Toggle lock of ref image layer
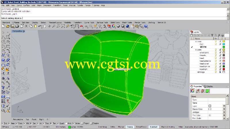This screenshot has width=230, height=129. [x=220, y=72]
